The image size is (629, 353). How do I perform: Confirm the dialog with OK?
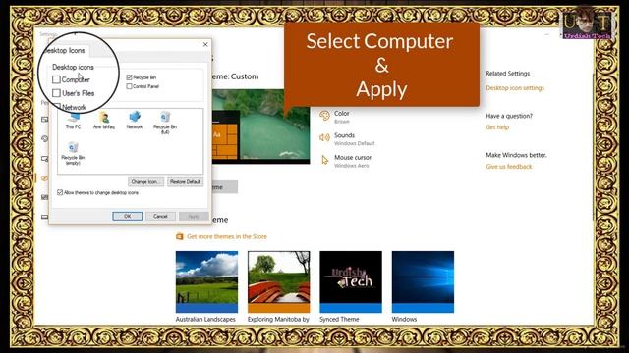127,216
